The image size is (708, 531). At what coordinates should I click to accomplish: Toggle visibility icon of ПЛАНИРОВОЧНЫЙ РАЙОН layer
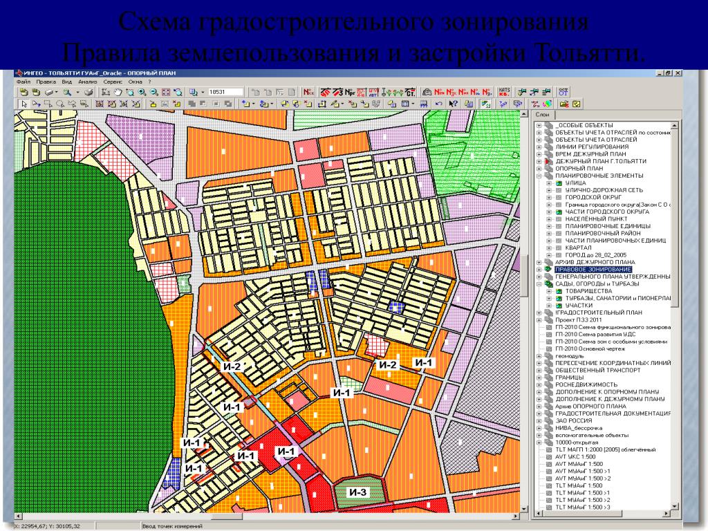click(x=559, y=234)
